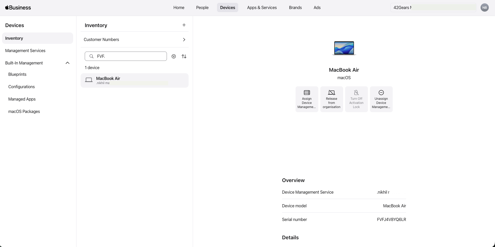Open the 42Gears organisation selector
The height and width of the screenshot is (247, 495).
click(x=433, y=7)
